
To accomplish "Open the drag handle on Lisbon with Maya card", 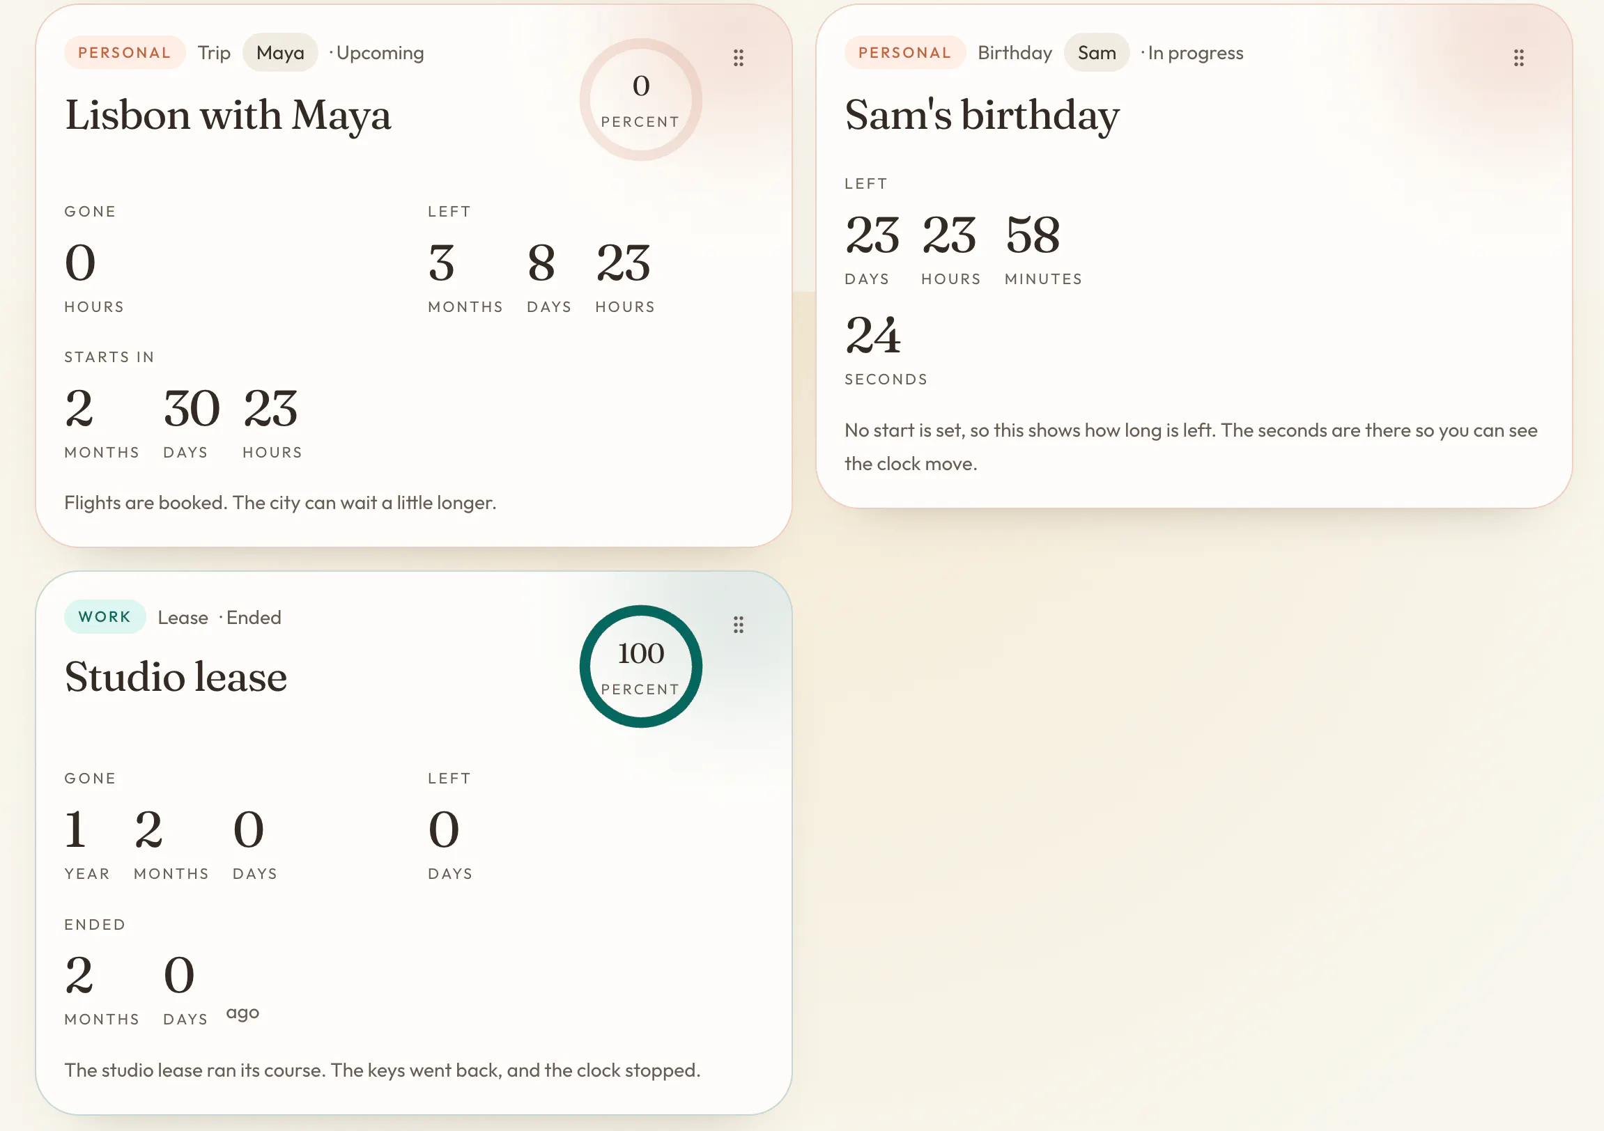I will click(x=739, y=57).
